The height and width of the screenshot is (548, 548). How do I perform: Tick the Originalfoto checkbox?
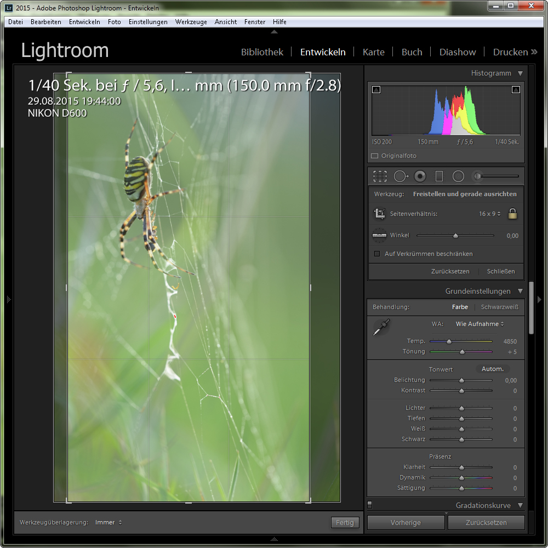(x=375, y=156)
